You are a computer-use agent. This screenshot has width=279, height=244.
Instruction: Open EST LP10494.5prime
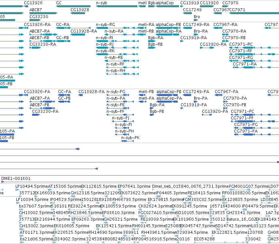point(32,186)
